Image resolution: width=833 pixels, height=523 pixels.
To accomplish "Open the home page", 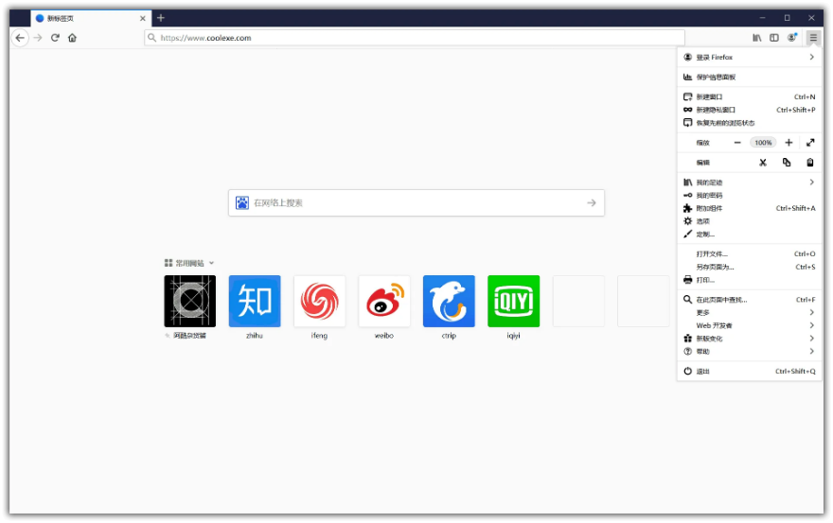I will 72,38.
